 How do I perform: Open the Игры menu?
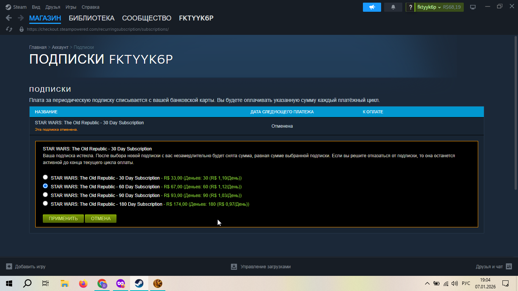tap(71, 7)
